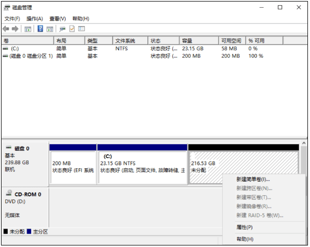Toggle the show/hide console tree icon

28,29
